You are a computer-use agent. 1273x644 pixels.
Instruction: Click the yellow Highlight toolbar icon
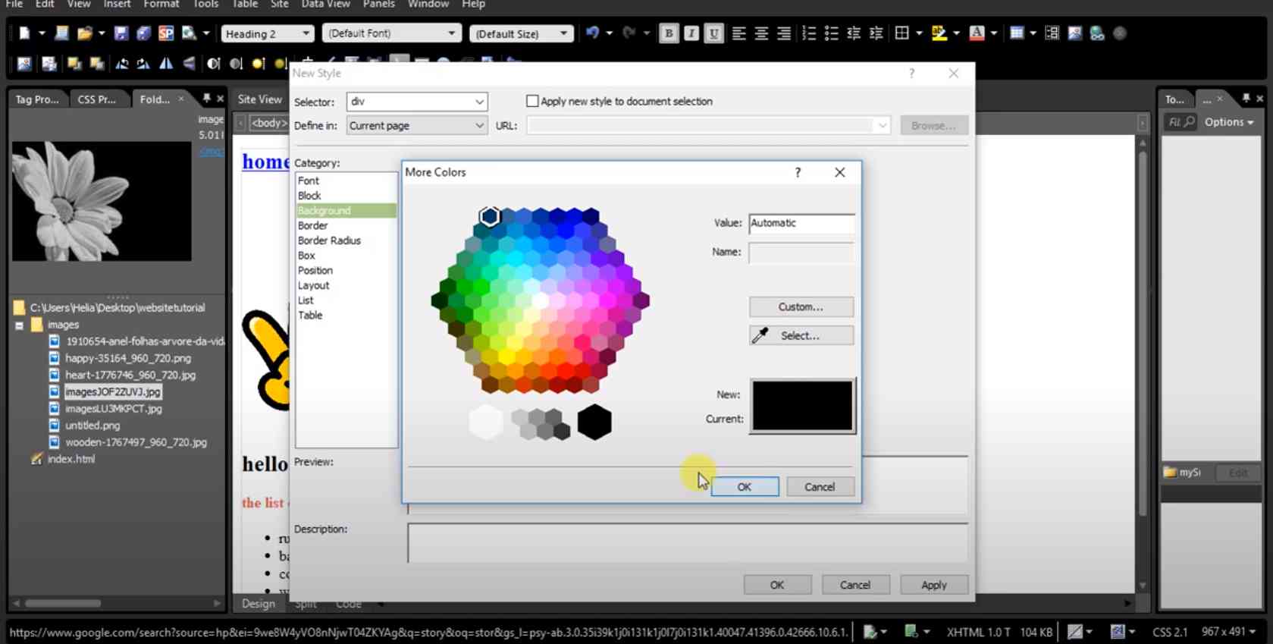pyautogui.click(x=939, y=33)
